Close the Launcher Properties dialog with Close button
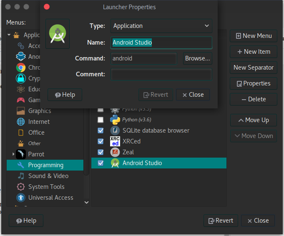 coord(193,95)
